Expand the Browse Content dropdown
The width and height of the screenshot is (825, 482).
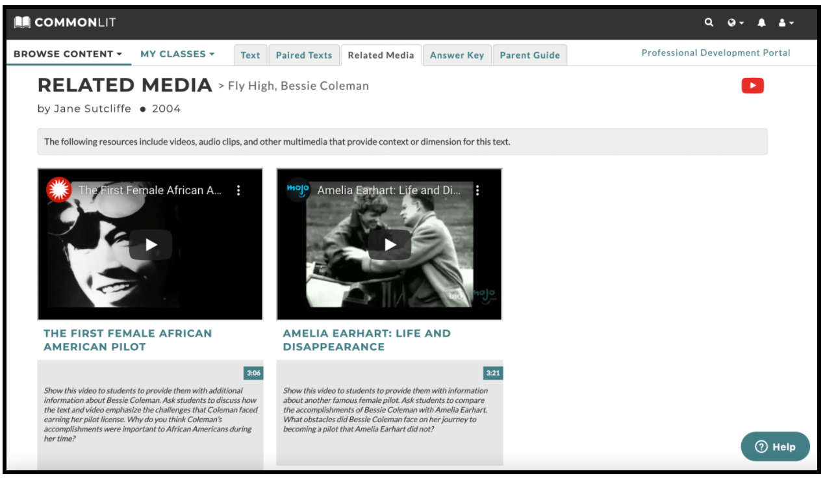coord(68,54)
